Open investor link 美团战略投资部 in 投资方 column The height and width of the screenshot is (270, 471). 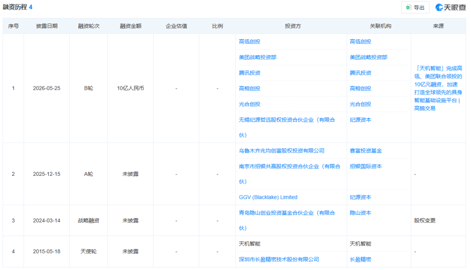coord(257,58)
